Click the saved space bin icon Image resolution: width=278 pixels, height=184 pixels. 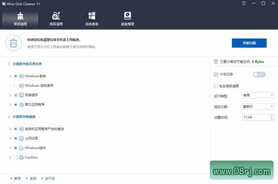[216, 62]
